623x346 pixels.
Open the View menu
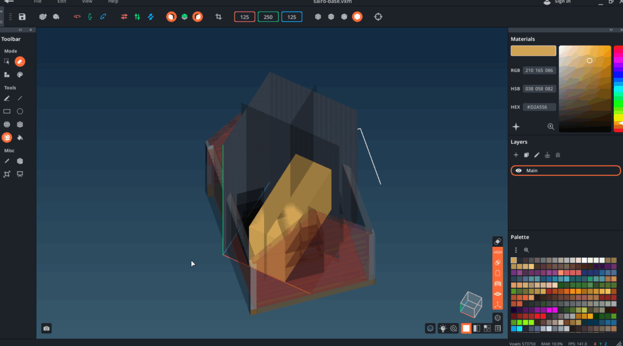pos(87,2)
